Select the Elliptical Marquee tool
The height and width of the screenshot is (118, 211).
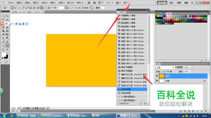pyautogui.click(x=3, y=16)
